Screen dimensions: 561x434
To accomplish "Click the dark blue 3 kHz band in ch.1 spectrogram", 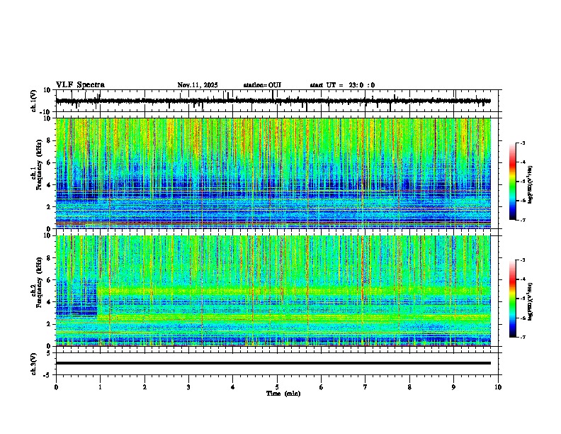I will [x=273, y=195].
